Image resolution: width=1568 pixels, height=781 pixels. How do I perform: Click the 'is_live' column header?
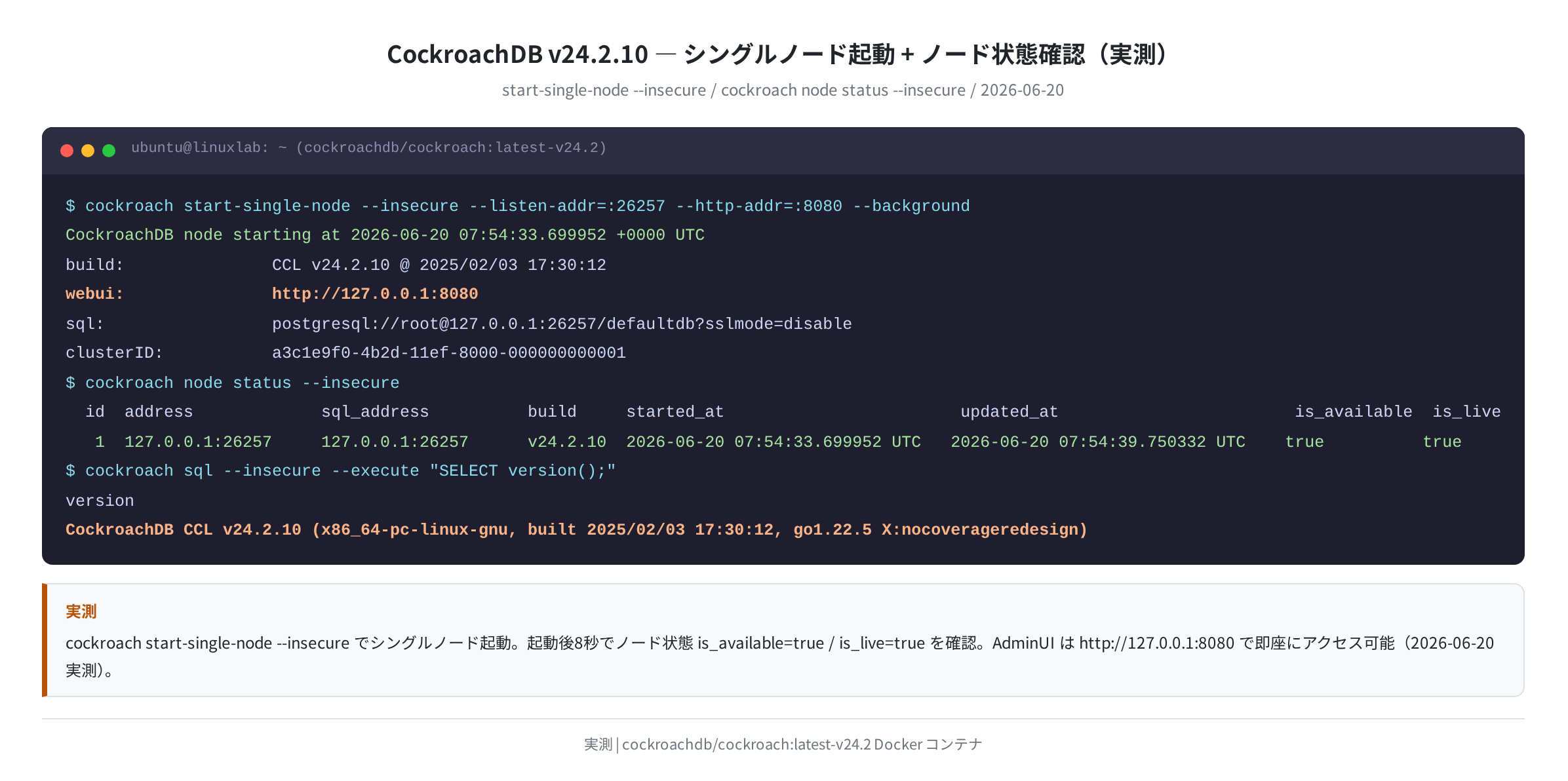coord(1466,411)
